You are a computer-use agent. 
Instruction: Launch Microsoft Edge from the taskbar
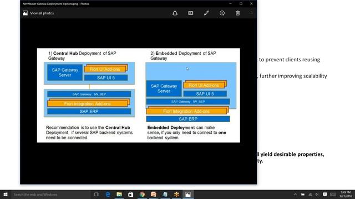click(108, 195)
